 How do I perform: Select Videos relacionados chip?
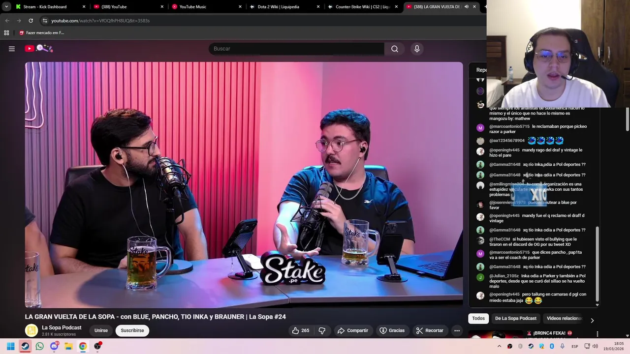tap(564, 319)
